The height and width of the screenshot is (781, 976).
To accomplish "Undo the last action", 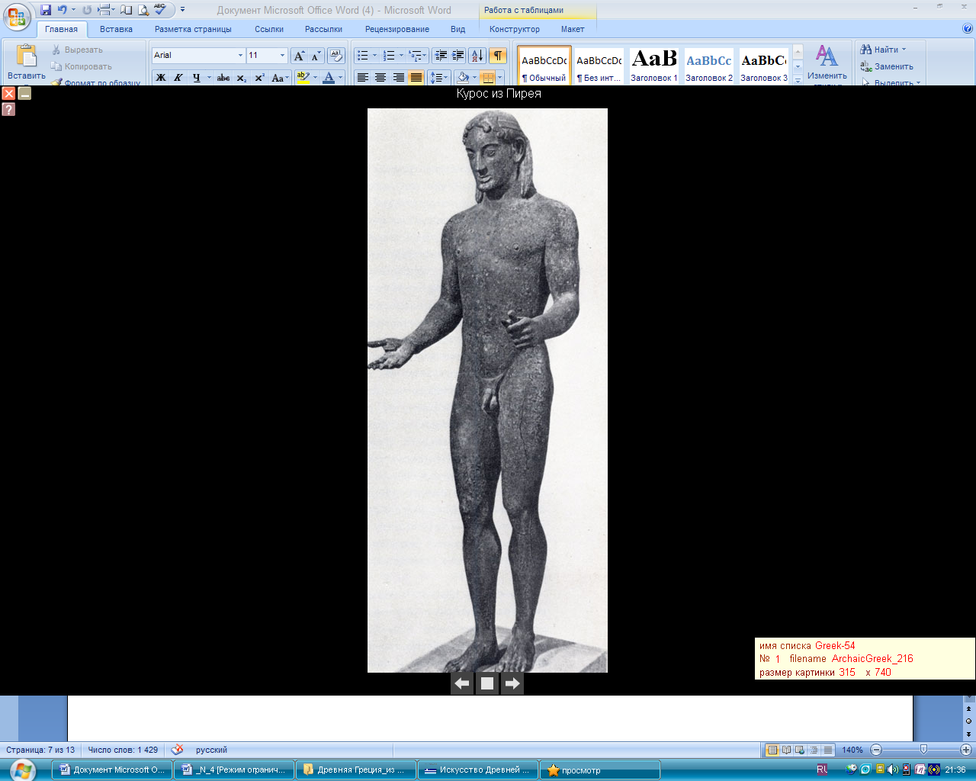I will point(63,10).
